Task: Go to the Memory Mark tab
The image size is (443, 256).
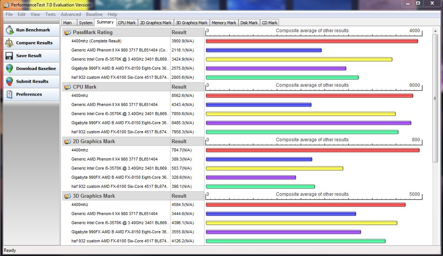Action: pos(224,23)
